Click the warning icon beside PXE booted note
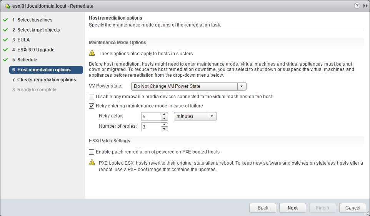 click(x=92, y=163)
